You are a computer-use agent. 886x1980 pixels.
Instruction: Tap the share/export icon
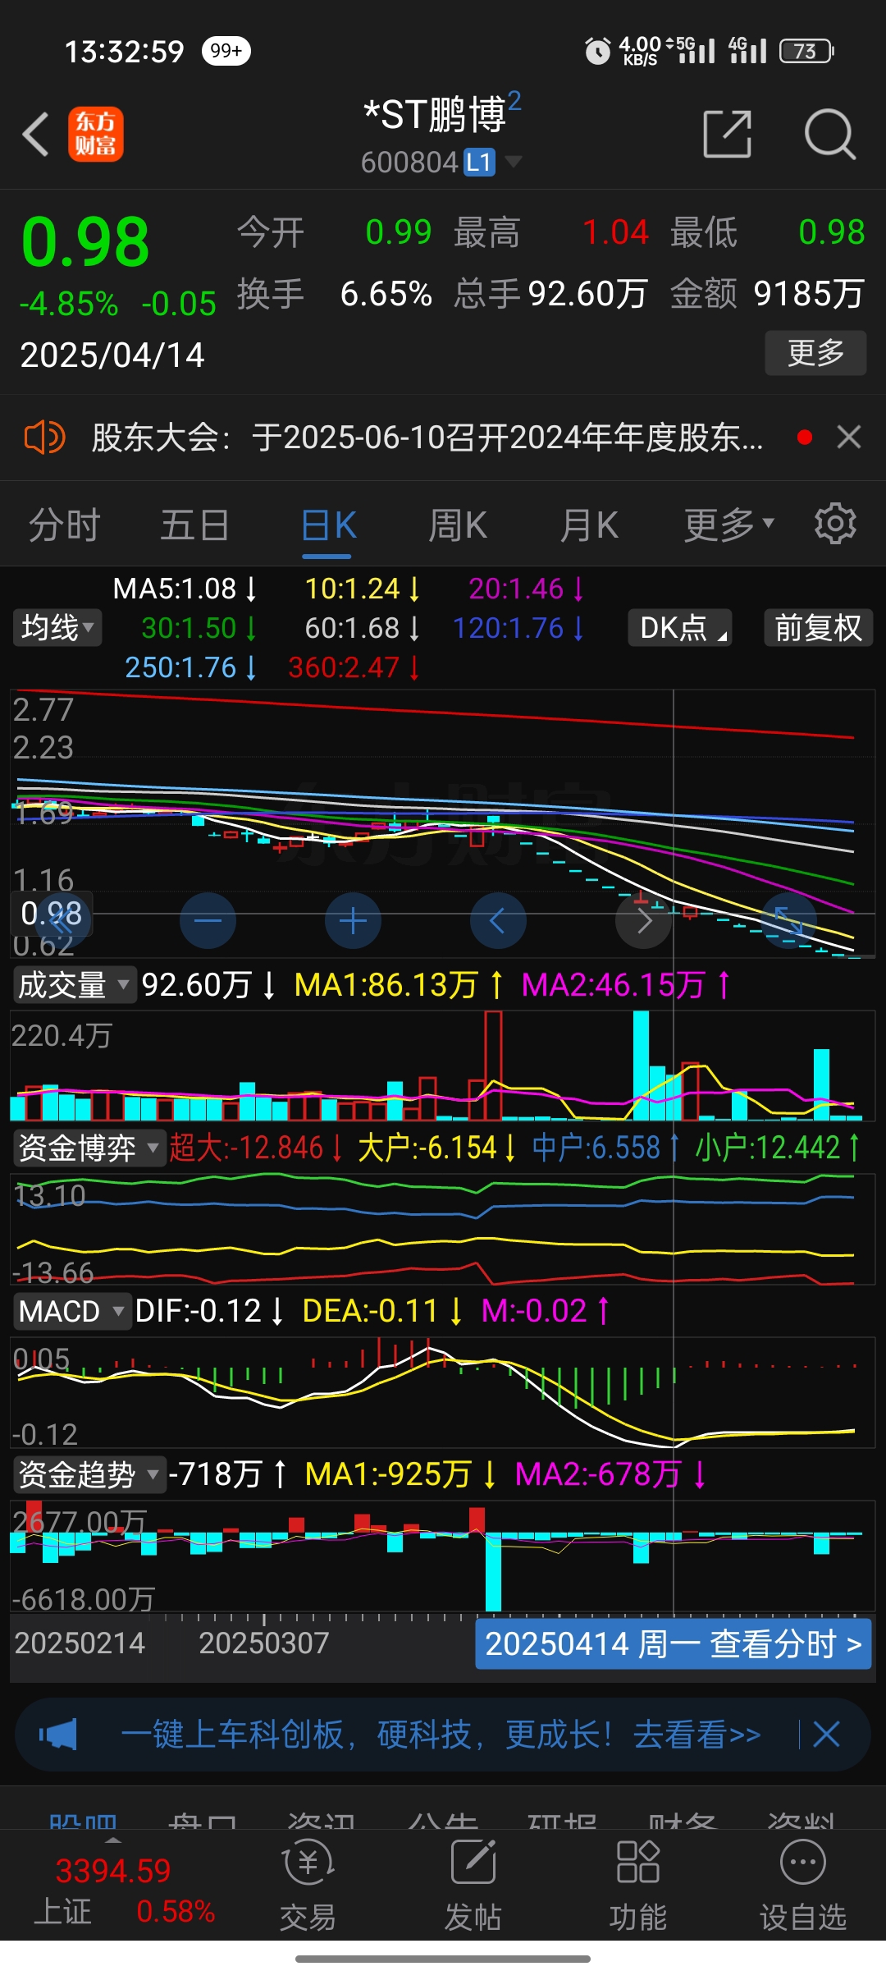click(728, 134)
